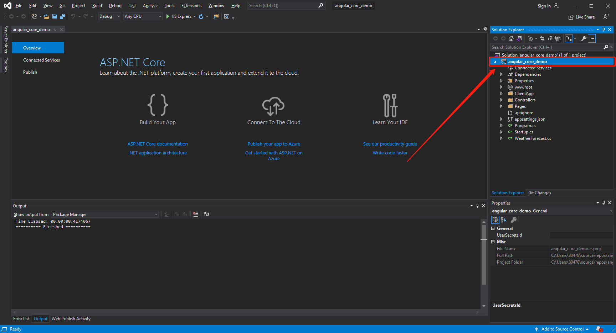Expand the Controllers folder node
This screenshot has height=333, width=616.
click(501, 100)
